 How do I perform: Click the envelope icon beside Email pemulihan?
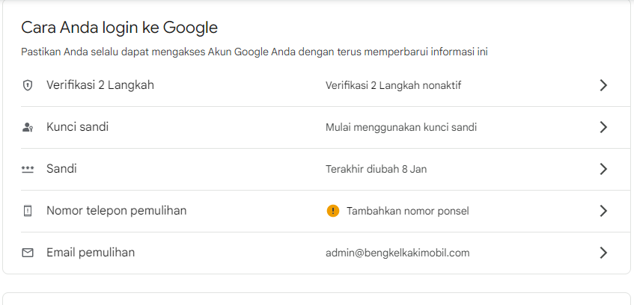coord(28,253)
